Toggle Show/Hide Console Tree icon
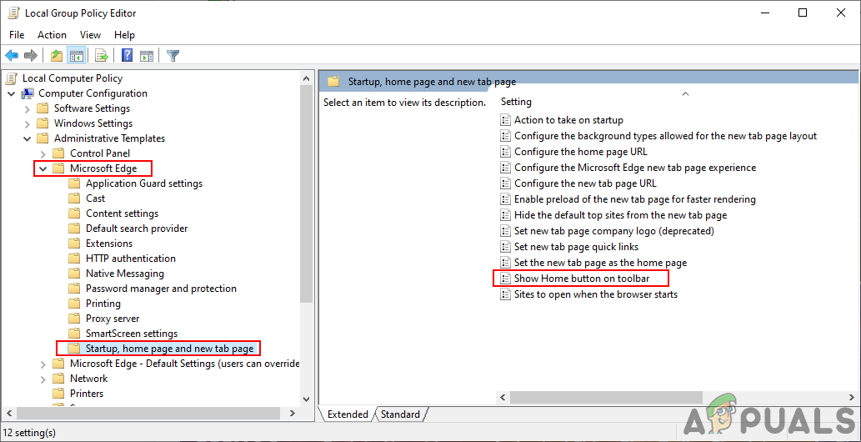This screenshot has width=861, height=442. [75, 56]
